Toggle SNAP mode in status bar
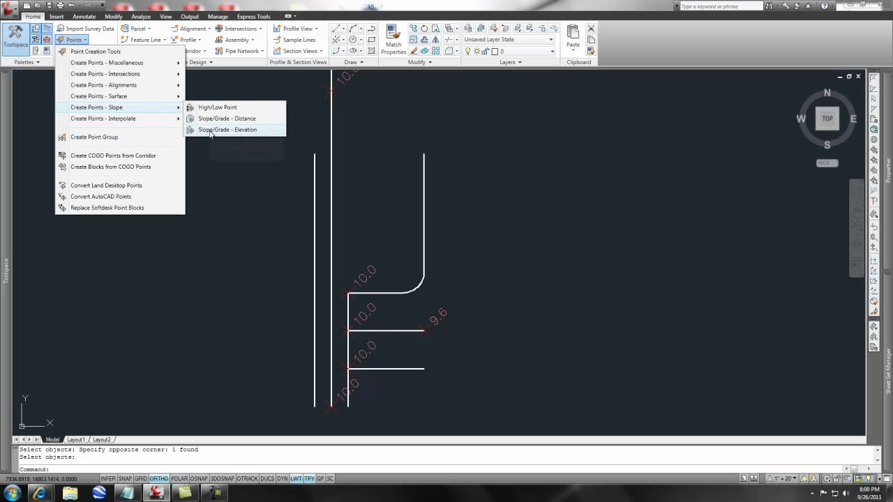 point(125,479)
